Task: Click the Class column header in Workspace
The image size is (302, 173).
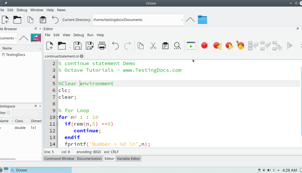Action: tap(22, 121)
